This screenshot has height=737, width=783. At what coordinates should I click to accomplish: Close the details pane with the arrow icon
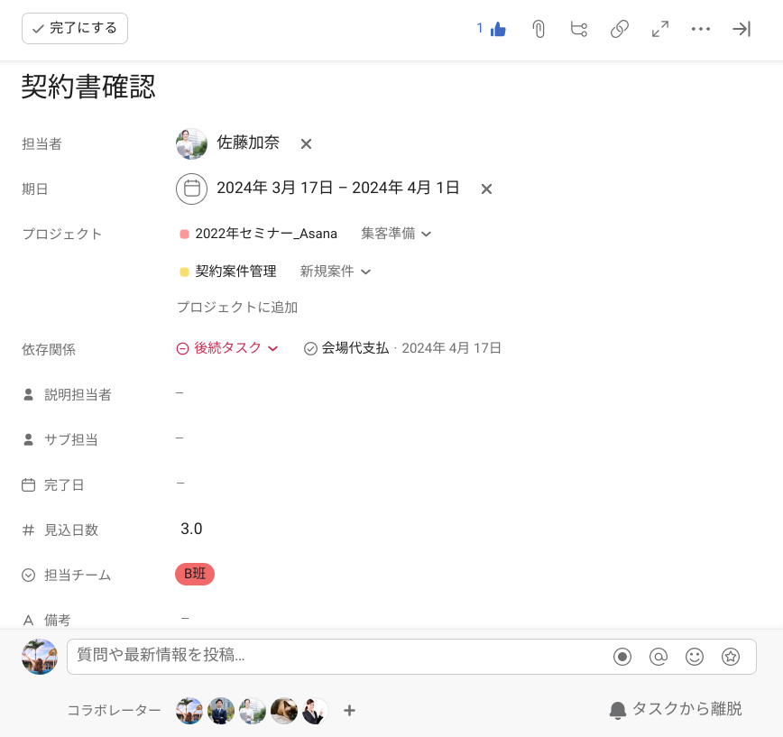pyautogui.click(x=742, y=29)
